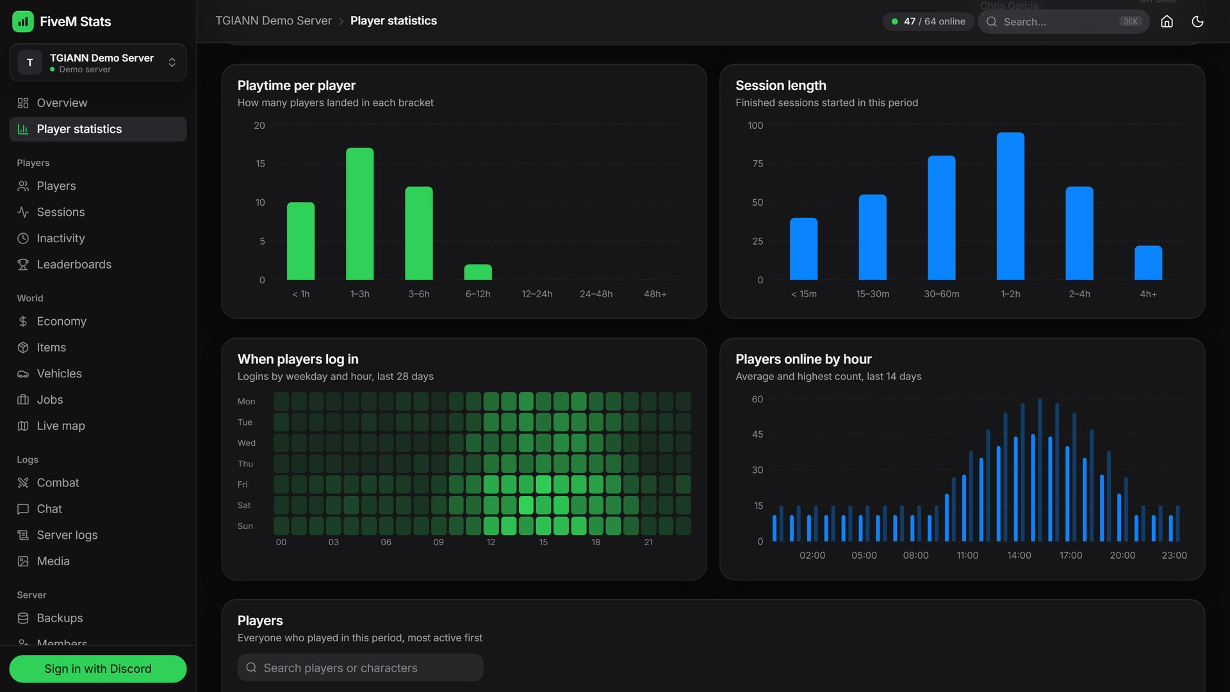The width and height of the screenshot is (1230, 692).
Task: Click the 1–2h session length bar
Action: 1010,206
